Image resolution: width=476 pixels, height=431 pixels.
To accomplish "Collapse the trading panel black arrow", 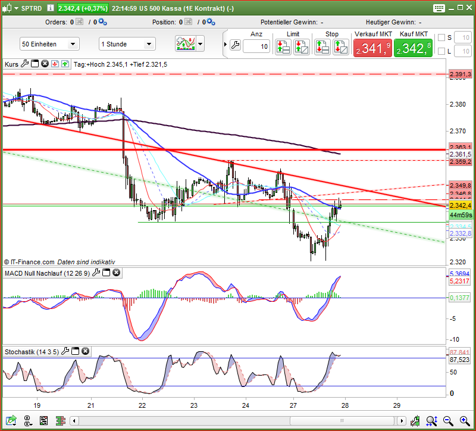I will point(226,44).
